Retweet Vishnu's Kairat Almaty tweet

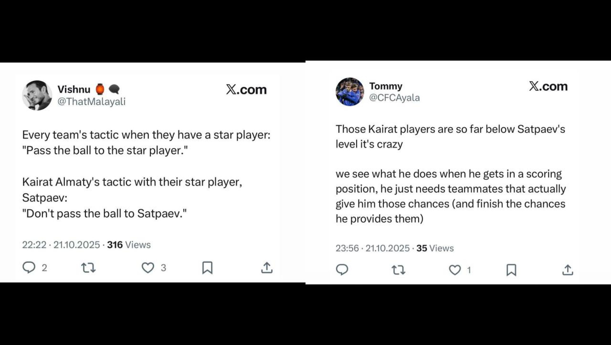coord(88,268)
